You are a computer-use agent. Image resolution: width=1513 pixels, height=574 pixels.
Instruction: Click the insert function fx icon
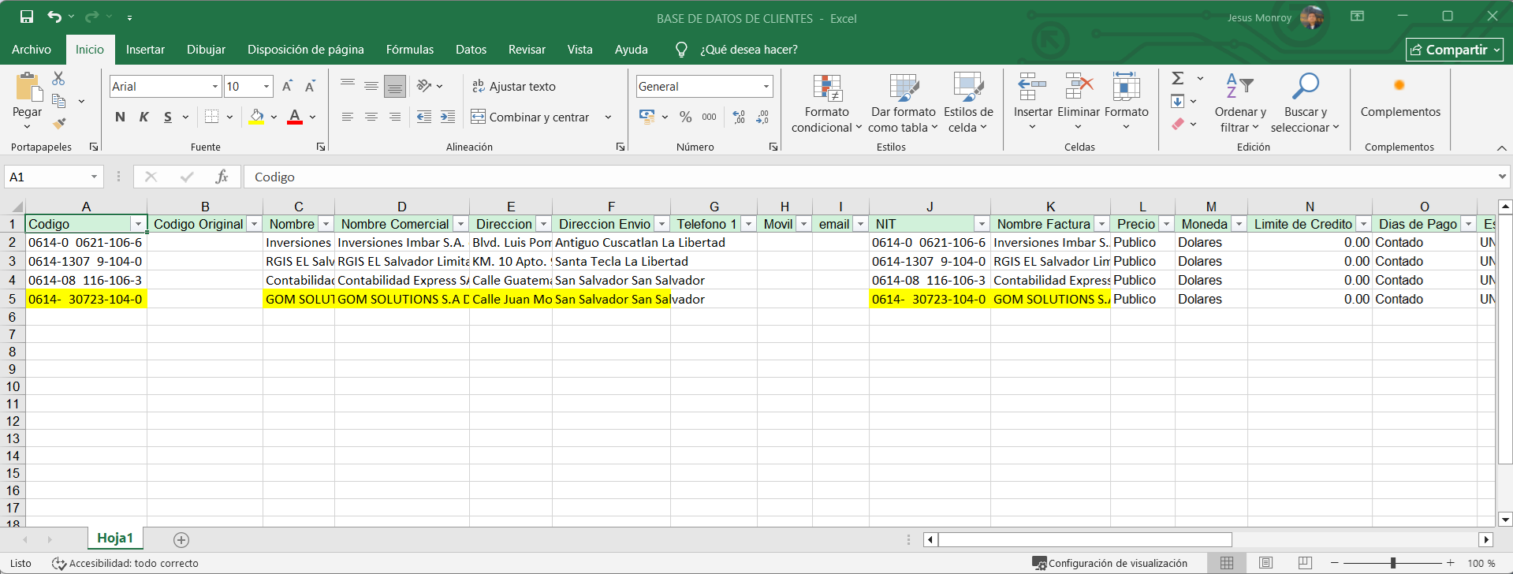coord(222,177)
